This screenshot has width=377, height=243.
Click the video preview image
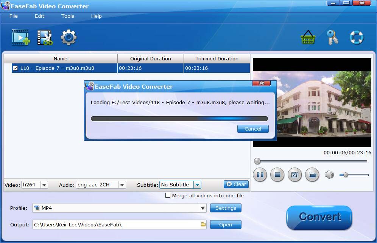coord(312,103)
